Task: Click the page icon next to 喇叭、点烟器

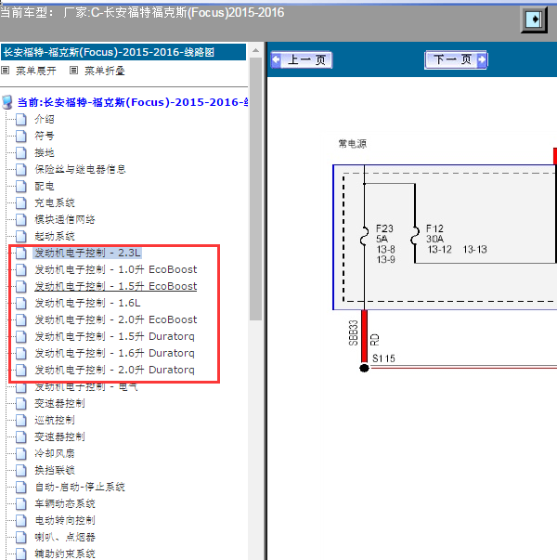Action: (x=21, y=537)
